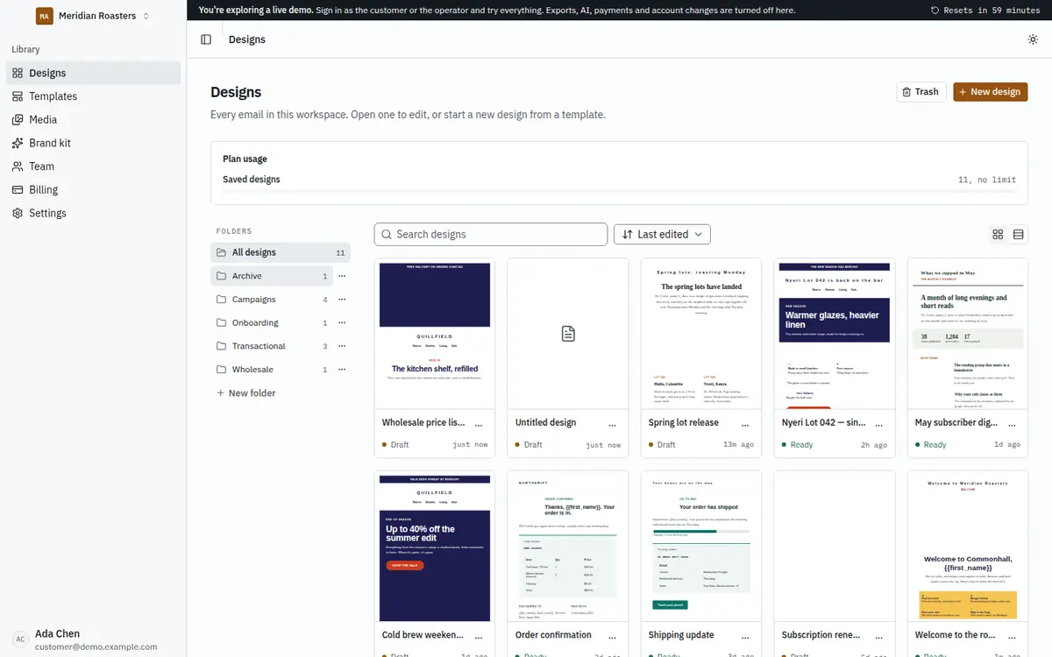Screen dimensions: 1052x657
Task: Go to Brand kit in the sidebar
Action: [93, 143]
